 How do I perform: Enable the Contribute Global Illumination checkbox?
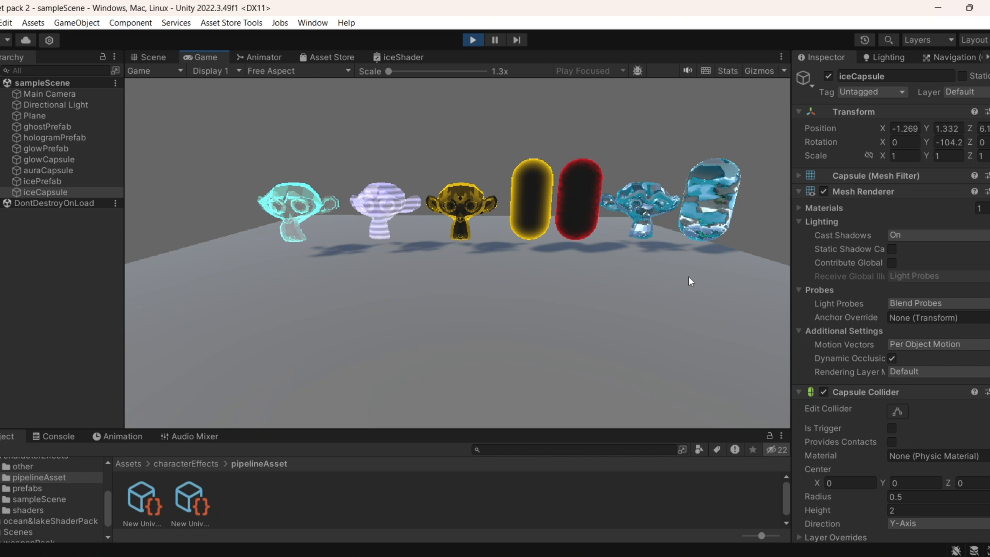click(x=892, y=263)
